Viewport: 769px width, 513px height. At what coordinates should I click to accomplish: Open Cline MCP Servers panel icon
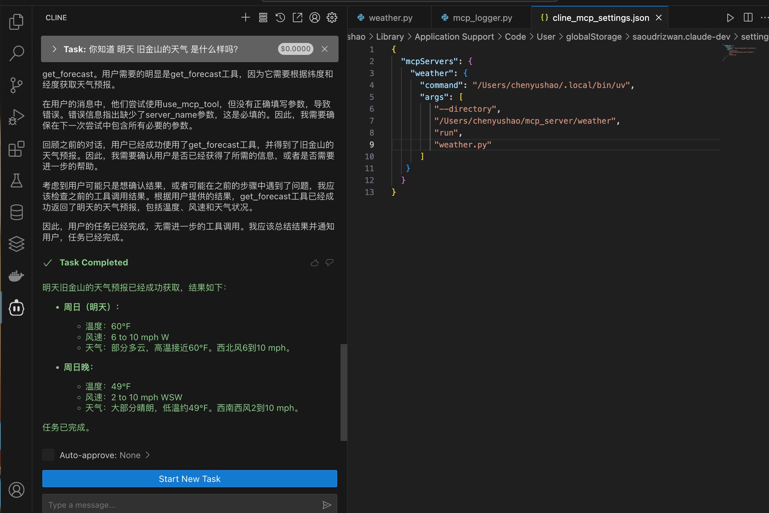coord(263,18)
